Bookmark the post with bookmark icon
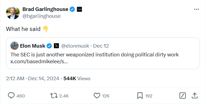 [x=140, y=96]
